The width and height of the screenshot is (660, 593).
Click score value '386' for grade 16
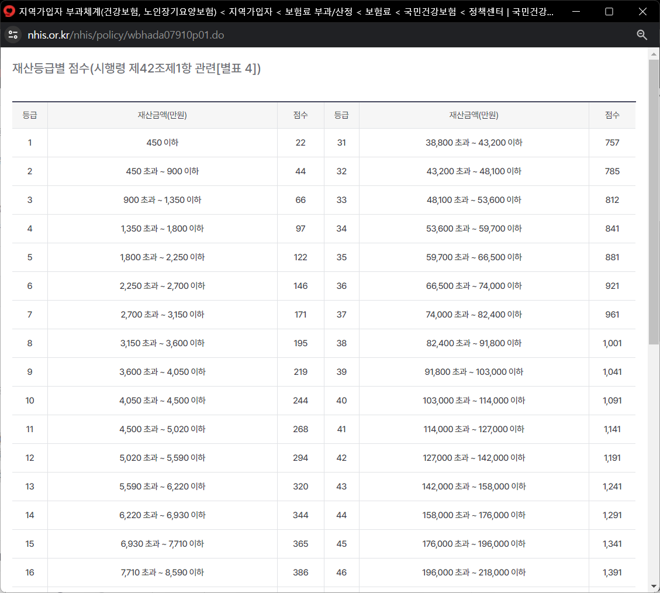pos(300,573)
